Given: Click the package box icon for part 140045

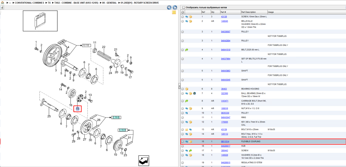Looking at the screenshot, I should (190, 21).
